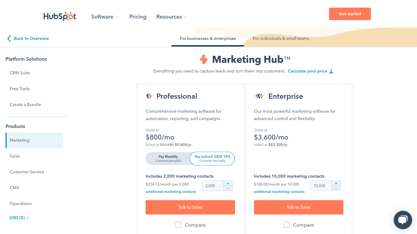
Task: Click the $43,200/yr billing text
Action: tap(278, 145)
